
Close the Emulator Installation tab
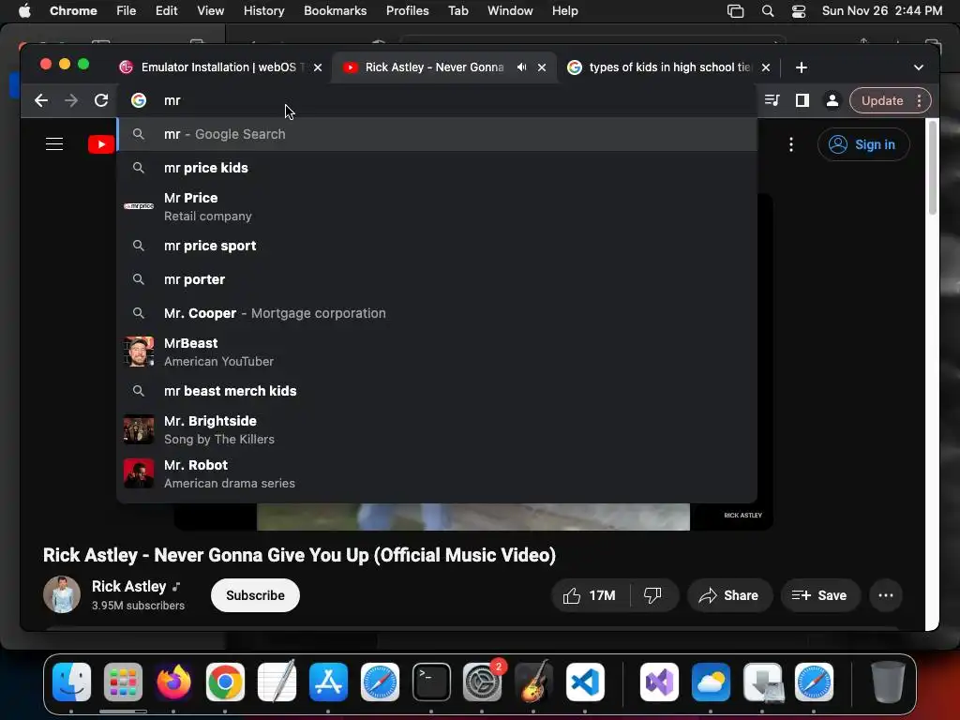(x=318, y=67)
